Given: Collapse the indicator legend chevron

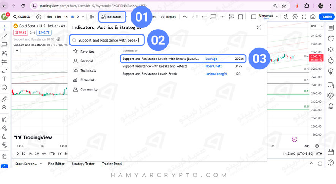Looking at the screenshot, I should click(x=17, y=51).
